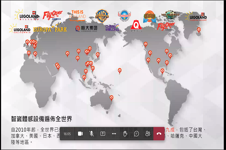Unmute the microphone in meeting toolbar
The image size is (226, 150).
coord(92,133)
